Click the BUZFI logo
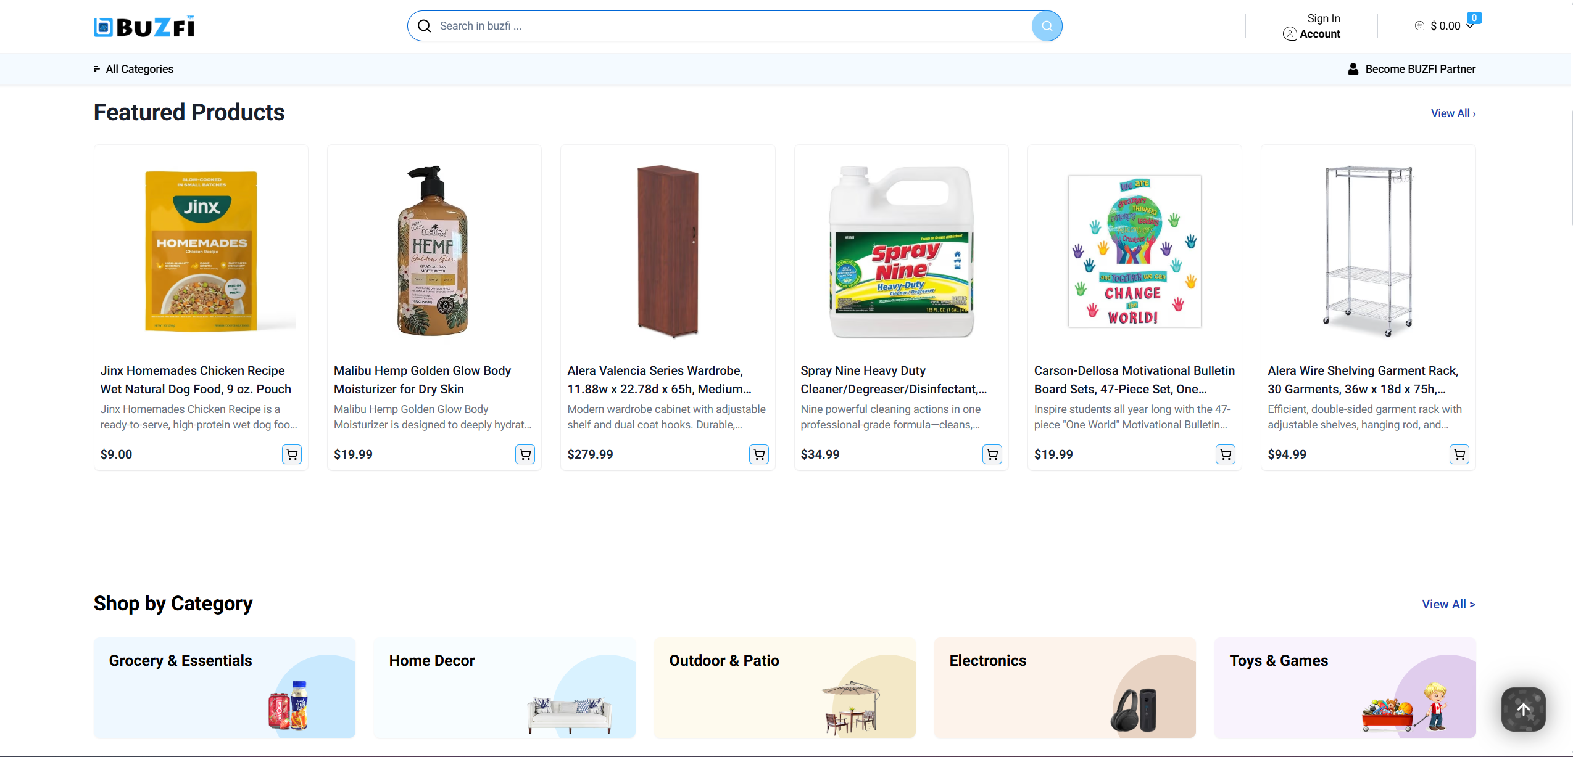Screen dimensions: 1573x757 (x=144, y=27)
